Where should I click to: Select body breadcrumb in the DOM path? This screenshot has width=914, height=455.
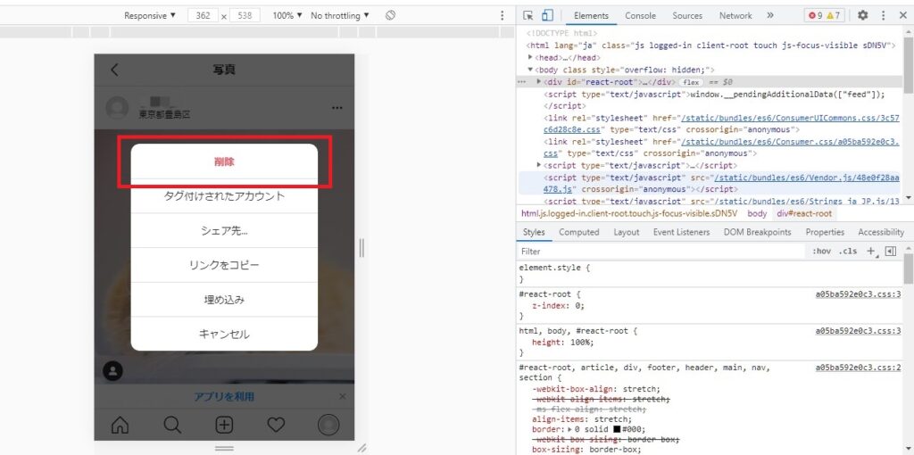[757, 214]
